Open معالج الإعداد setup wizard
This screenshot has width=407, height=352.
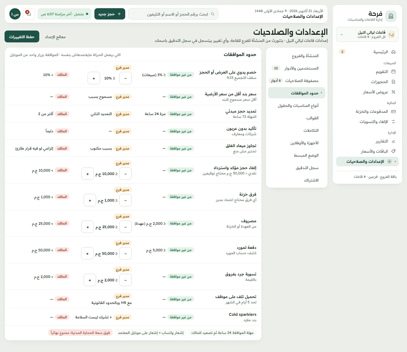pos(55,37)
